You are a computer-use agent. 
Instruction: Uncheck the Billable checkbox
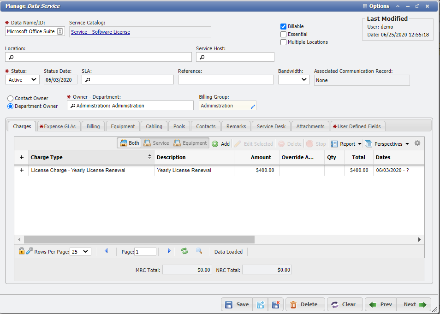point(283,26)
